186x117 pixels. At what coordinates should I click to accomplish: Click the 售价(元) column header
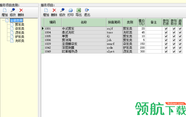coord(142,22)
